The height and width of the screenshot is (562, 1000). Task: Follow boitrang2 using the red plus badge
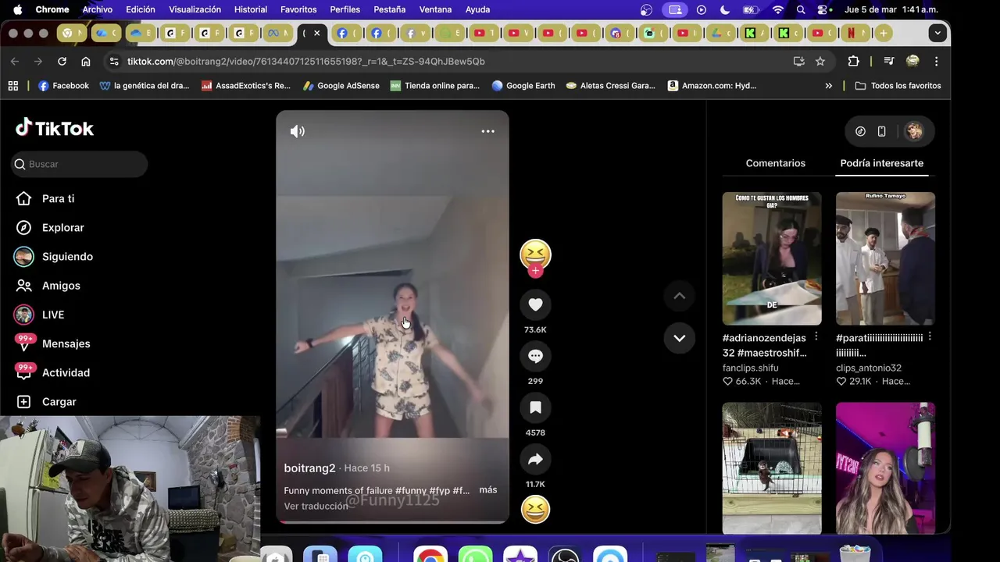tap(535, 270)
